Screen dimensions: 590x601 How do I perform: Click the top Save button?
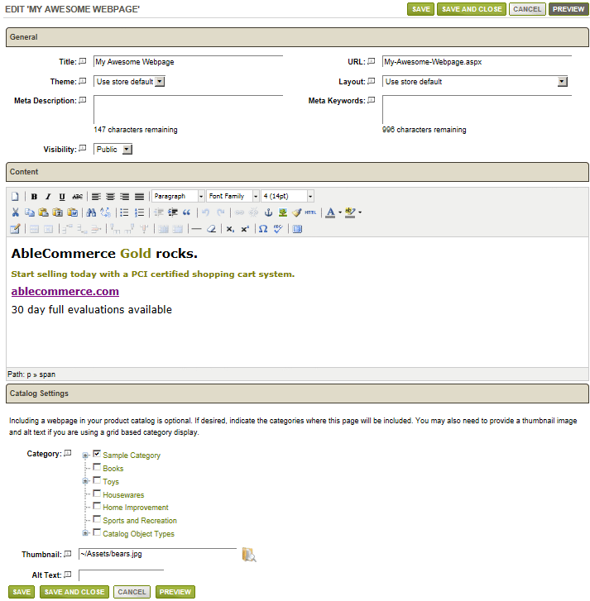coord(421,9)
